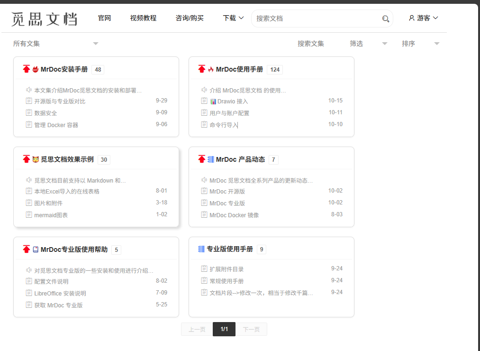
Task: Click the document icon beside 数据安全
Action: (29, 112)
